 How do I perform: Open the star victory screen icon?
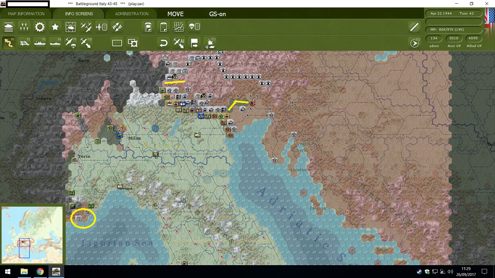coord(55,27)
